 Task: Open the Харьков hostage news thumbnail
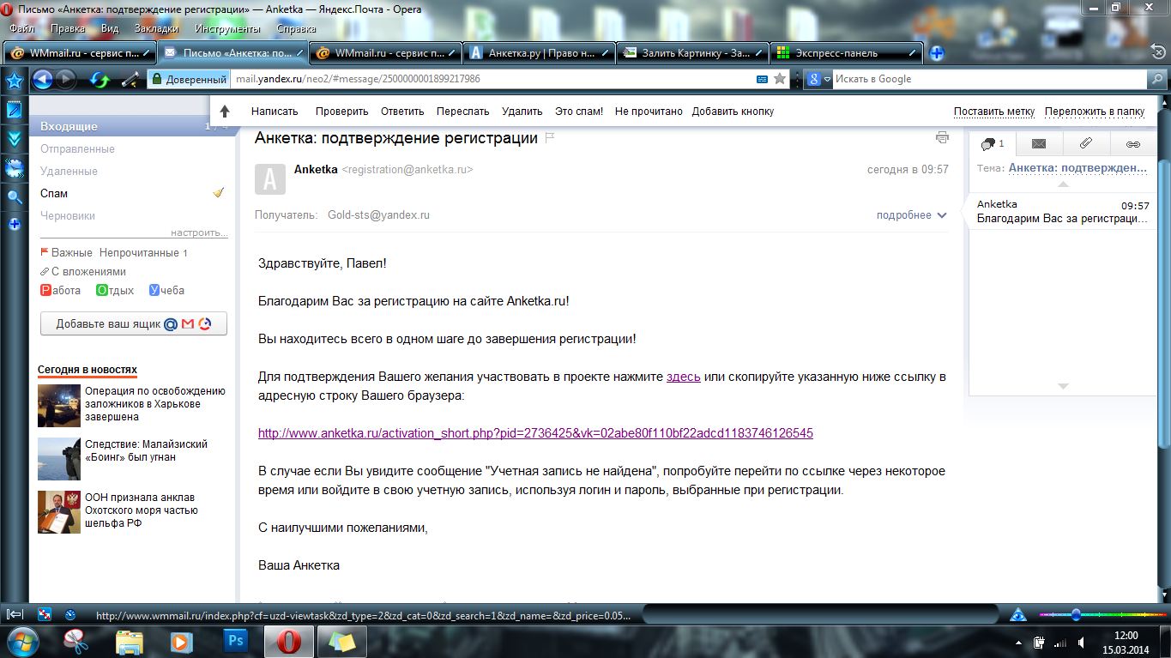click(59, 405)
